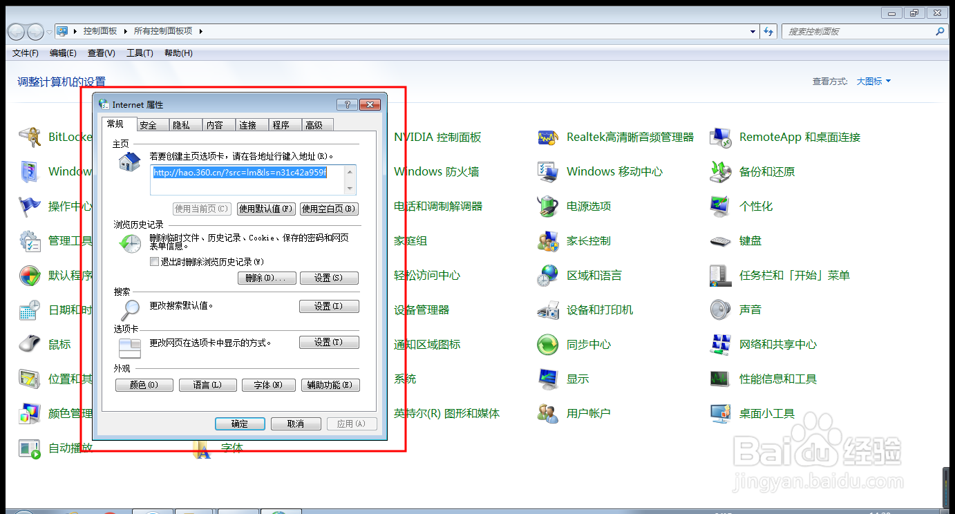
Task: Click Use Default button for home page
Action: click(x=266, y=209)
